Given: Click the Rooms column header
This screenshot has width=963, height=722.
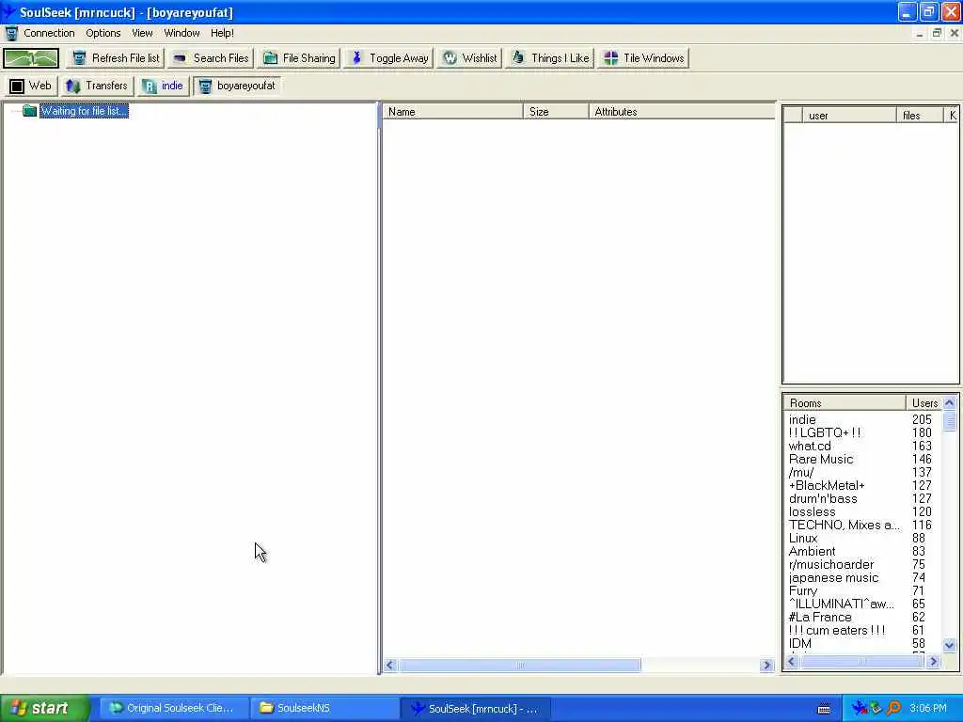Looking at the screenshot, I should pos(845,403).
